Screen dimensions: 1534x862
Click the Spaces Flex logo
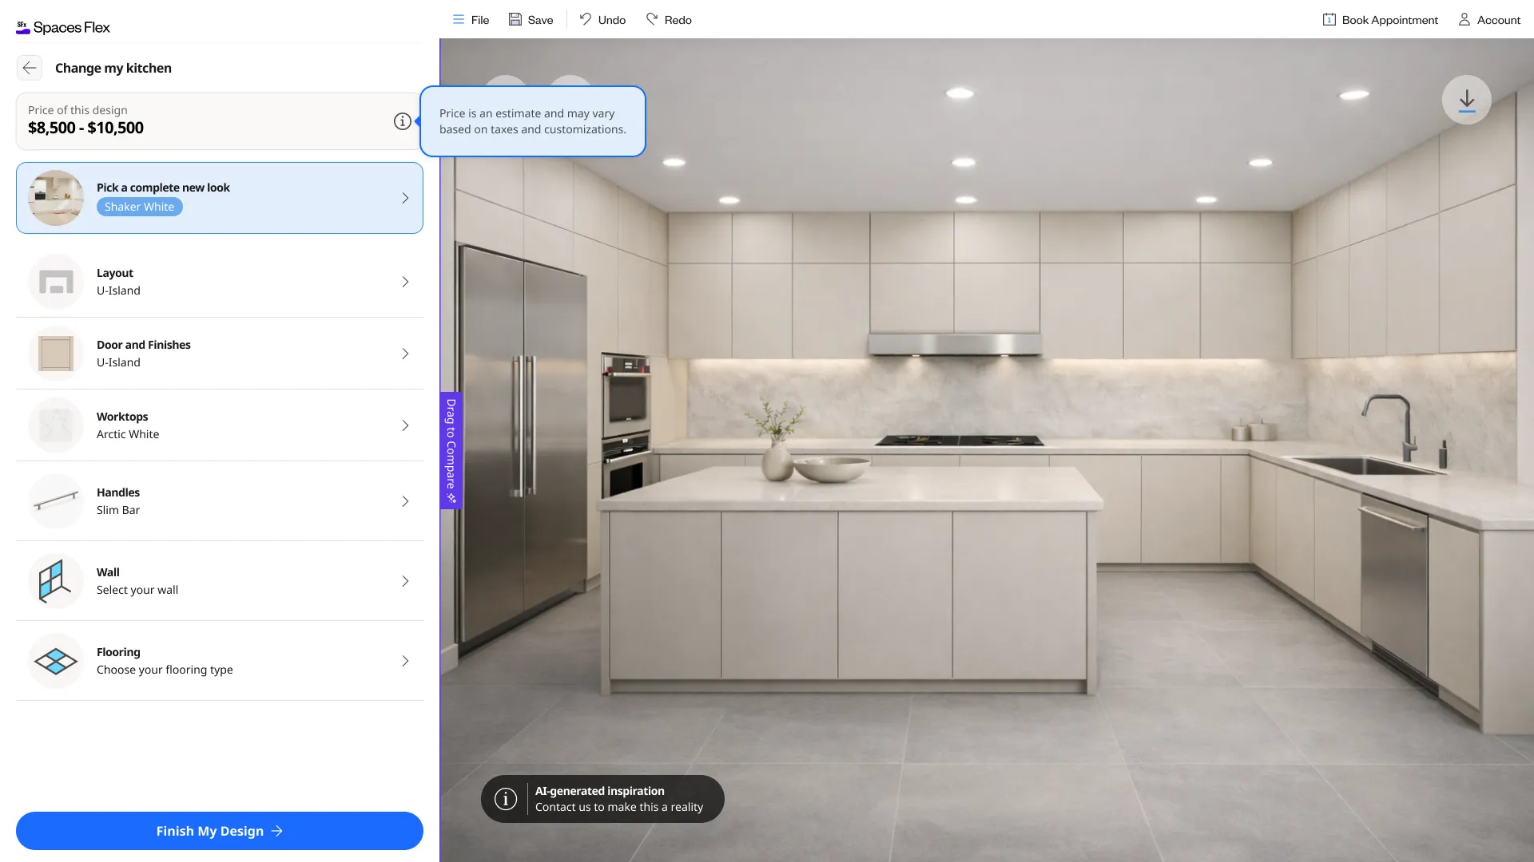[x=63, y=27]
